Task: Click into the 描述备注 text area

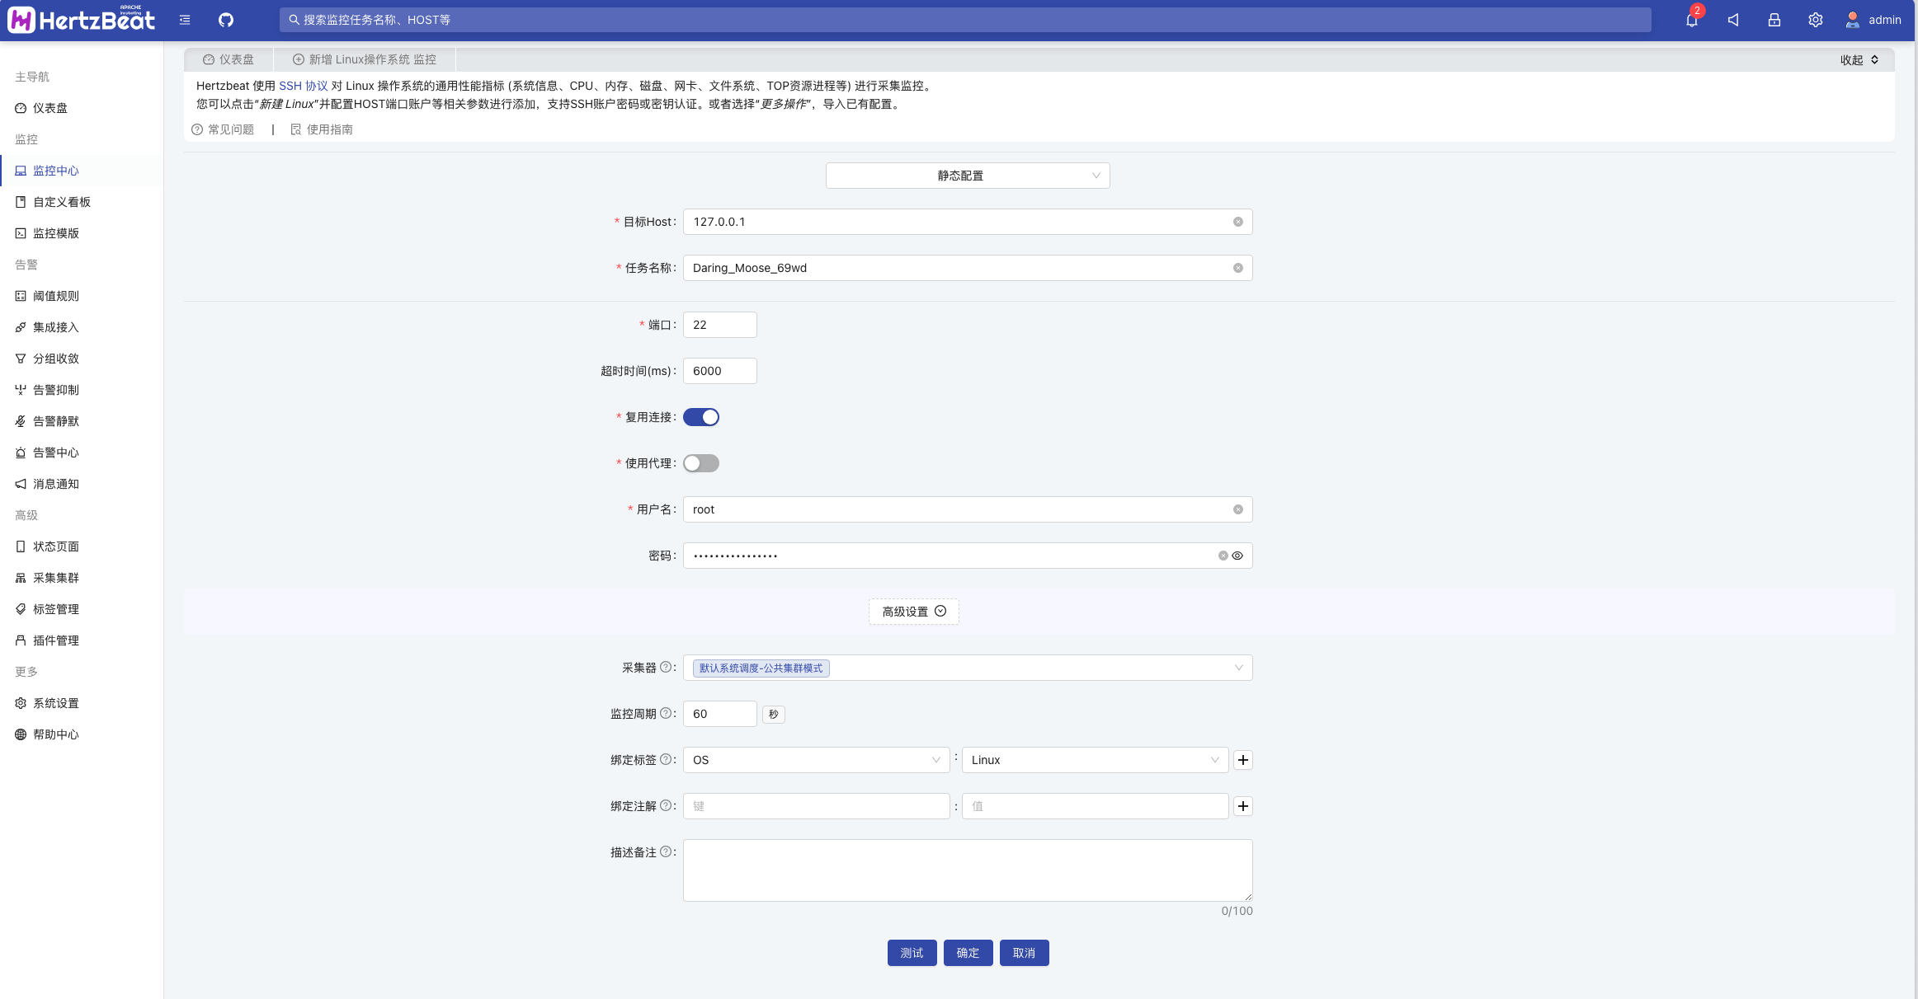Action: tap(967, 870)
